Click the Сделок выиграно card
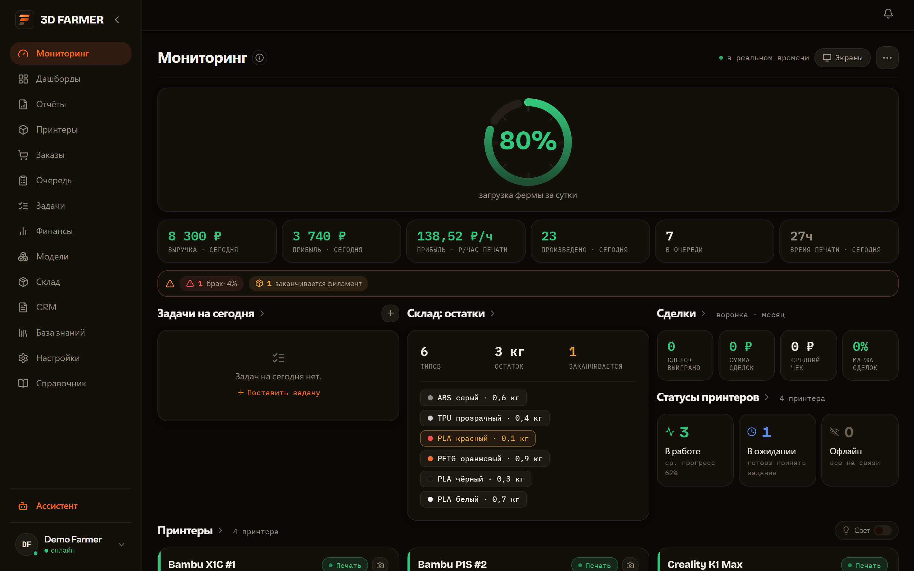The image size is (914, 571). pyautogui.click(x=685, y=355)
